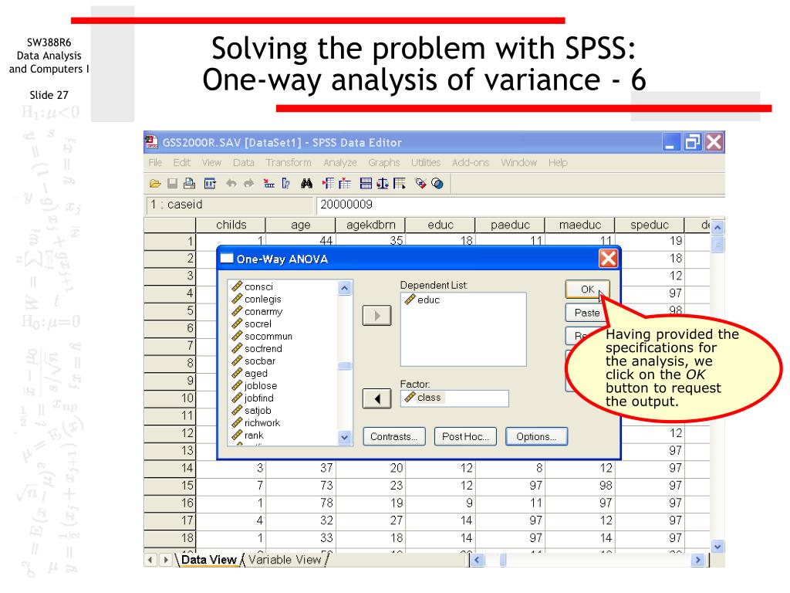Click the Split File icon

click(x=366, y=184)
